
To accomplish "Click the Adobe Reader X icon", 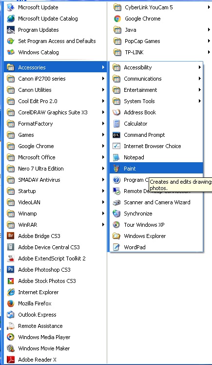I will [x=11, y=360].
